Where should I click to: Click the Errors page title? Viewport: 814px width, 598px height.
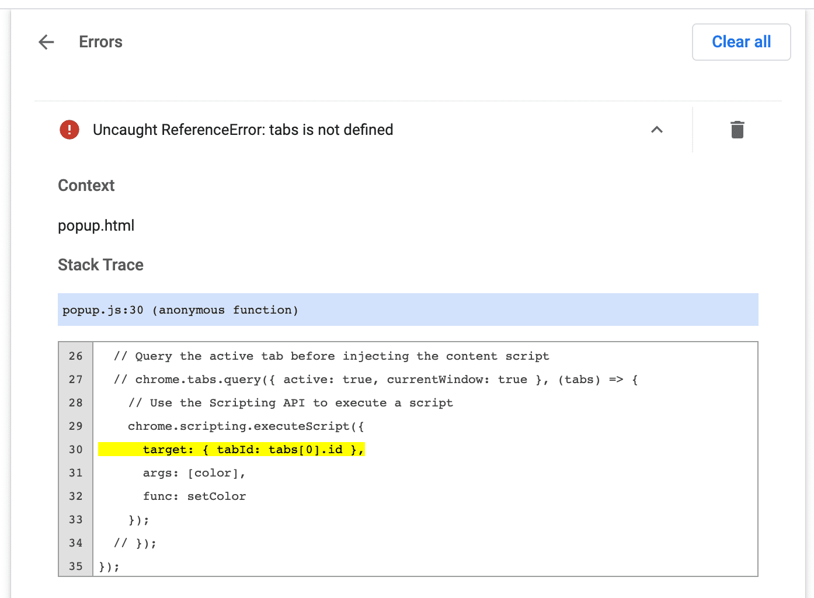coord(100,41)
